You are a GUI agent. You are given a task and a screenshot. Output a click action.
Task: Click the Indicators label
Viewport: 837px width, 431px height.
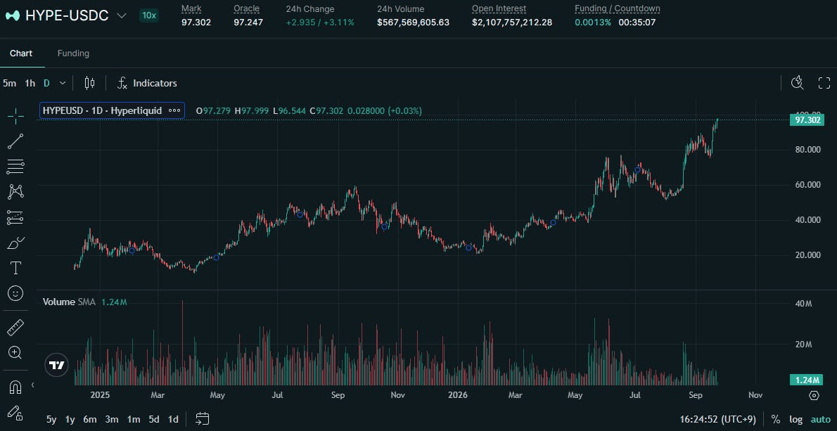pos(155,83)
